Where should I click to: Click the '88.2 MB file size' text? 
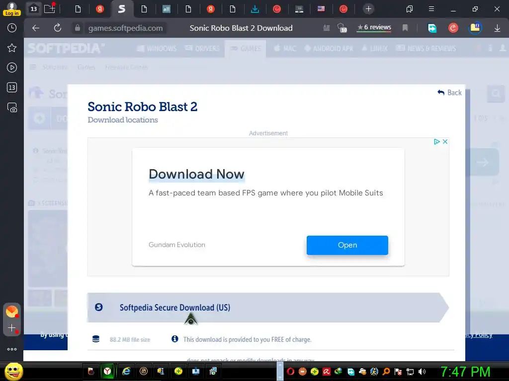[130, 339]
